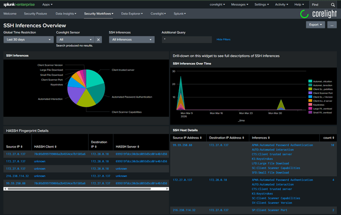
Task: Toggle Client Scanner Port legend entry
Action: (x=322, y=92)
